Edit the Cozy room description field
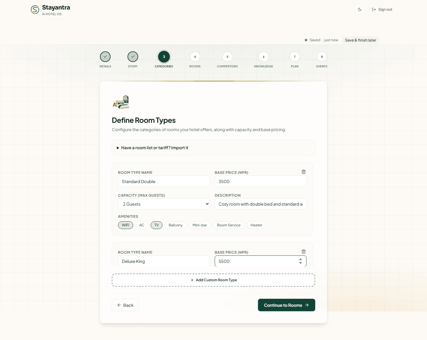 coord(261,204)
